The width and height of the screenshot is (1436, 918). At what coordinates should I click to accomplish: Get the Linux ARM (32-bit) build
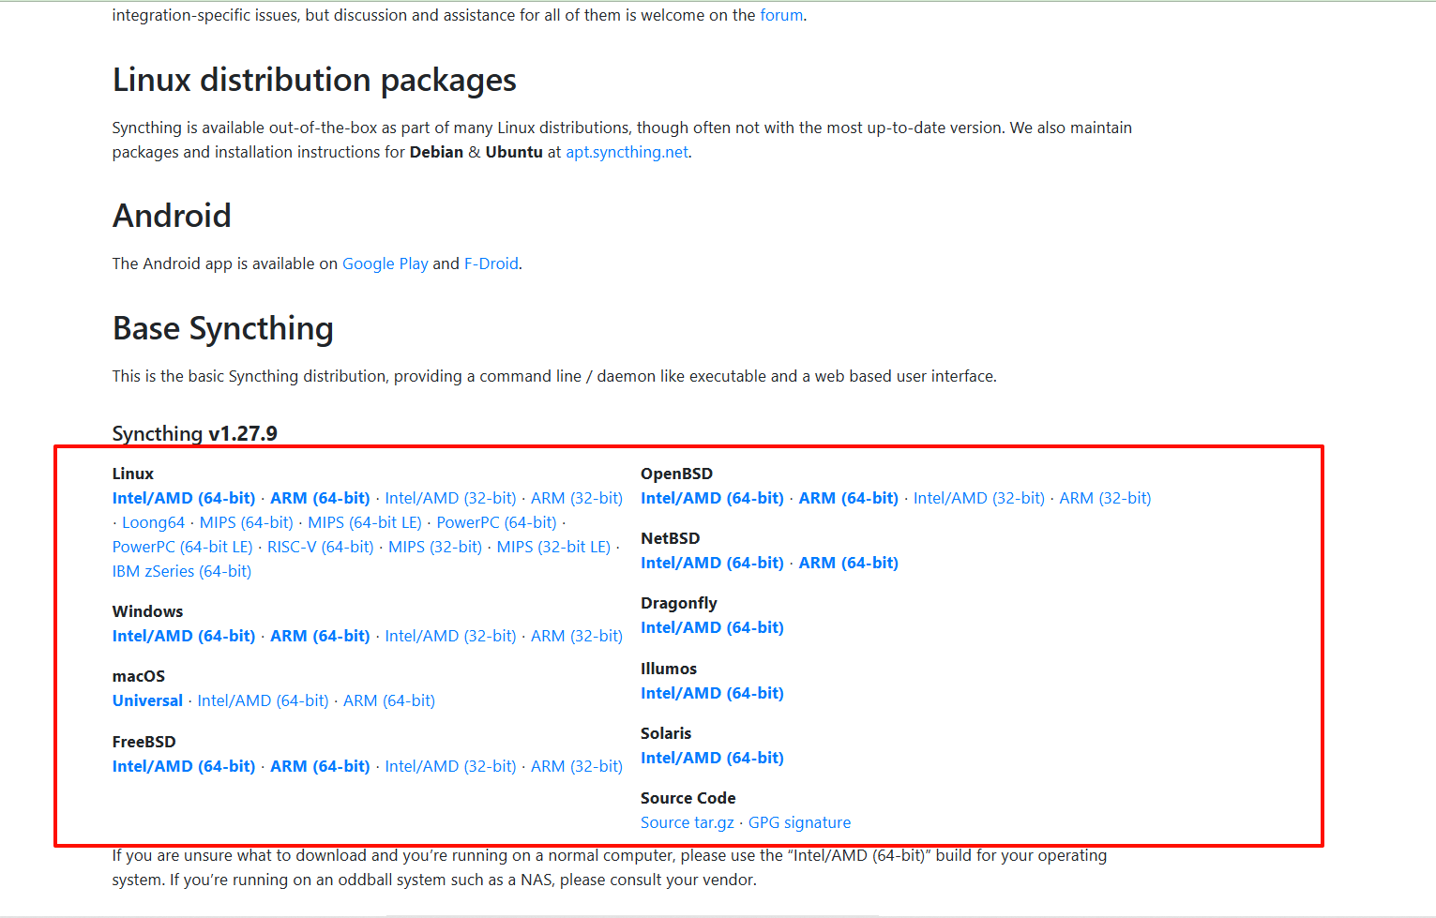tap(577, 498)
